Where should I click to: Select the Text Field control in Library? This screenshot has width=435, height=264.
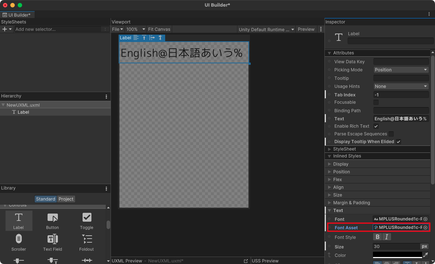52,242
